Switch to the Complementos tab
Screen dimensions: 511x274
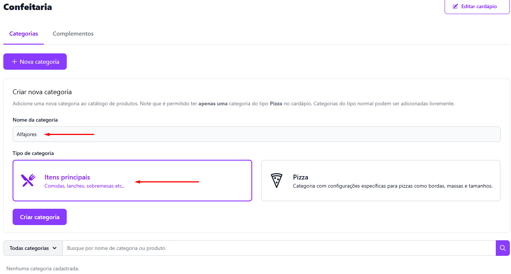(x=73, y=34)
